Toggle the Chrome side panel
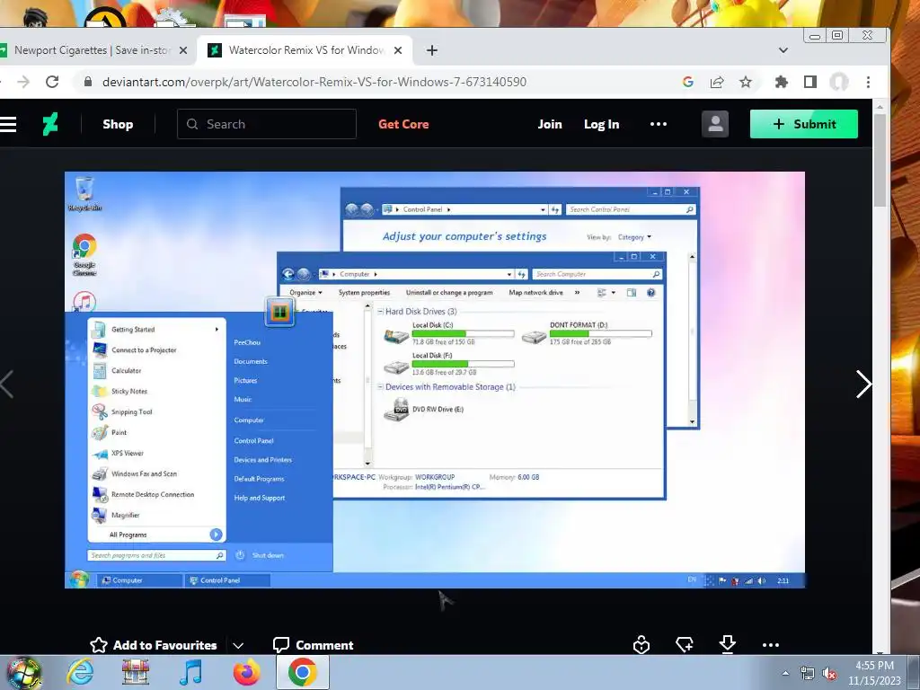The height and width of the screenshot is (690, 920). point(810,82)
